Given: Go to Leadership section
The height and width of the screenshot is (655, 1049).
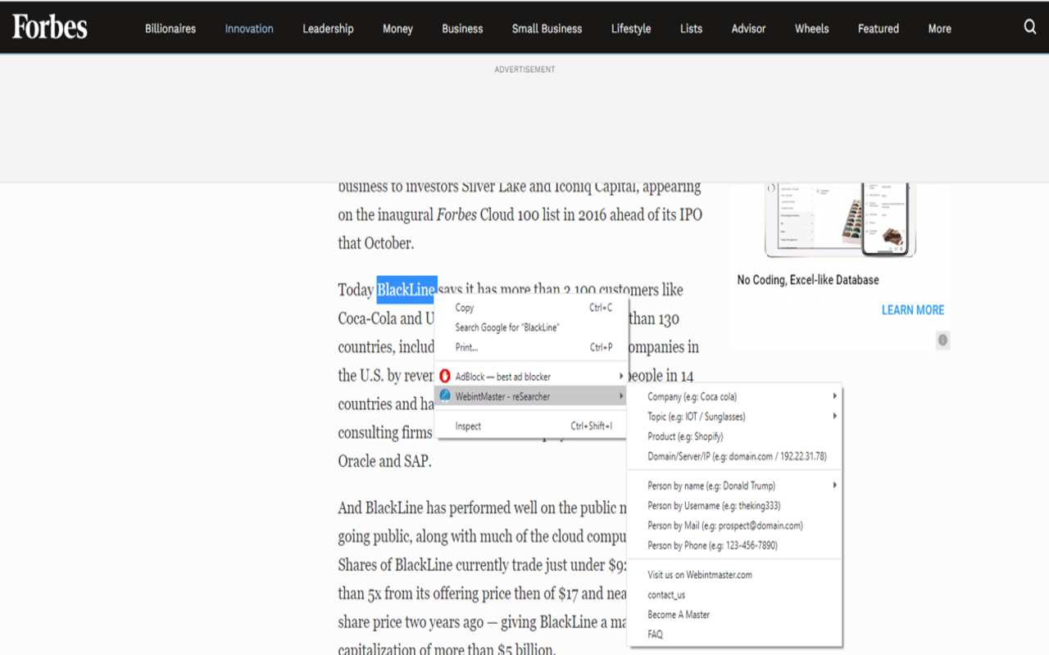Looking at the screenshot, I should point(328,29).
